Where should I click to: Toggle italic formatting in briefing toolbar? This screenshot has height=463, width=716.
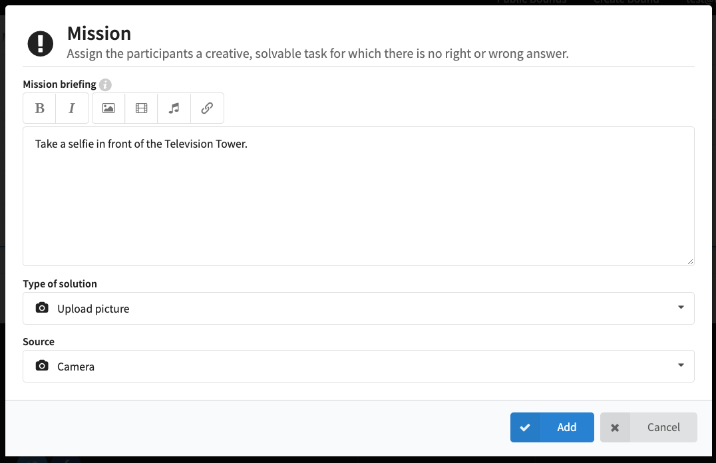[x=72, y=108]
